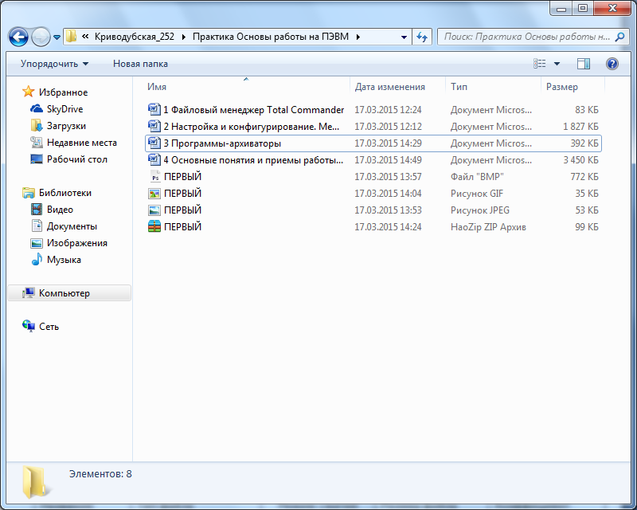
Task: Open Рабочий стол in favorites
Action: point(76,159)
